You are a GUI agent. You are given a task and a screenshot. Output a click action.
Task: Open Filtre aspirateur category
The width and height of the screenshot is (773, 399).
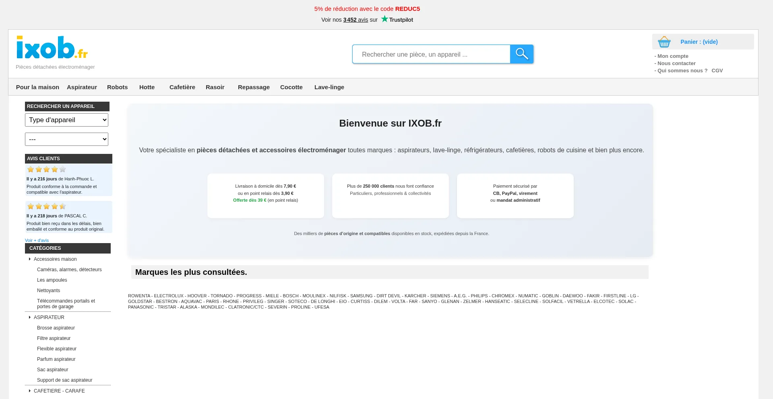click(54, 338)
